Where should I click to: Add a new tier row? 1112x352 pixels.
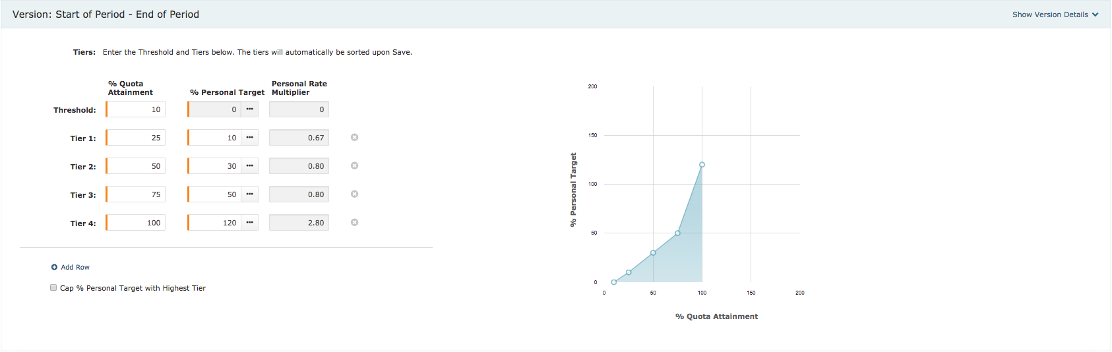click(71, 268)
